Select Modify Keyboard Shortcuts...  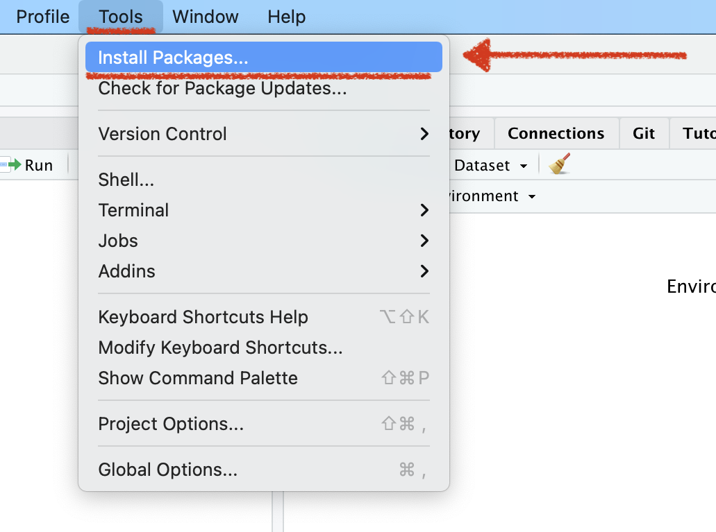pyautogui.click(x=220, y=347)
